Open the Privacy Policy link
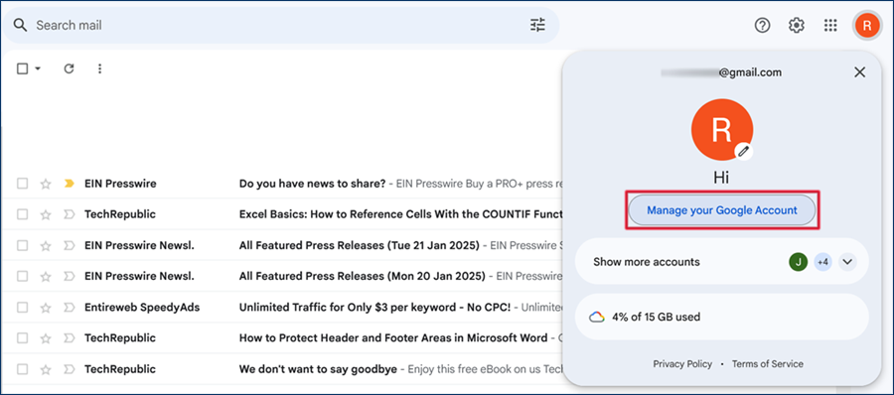The height and width of the screenshot is (395, 894). point(682,363)
